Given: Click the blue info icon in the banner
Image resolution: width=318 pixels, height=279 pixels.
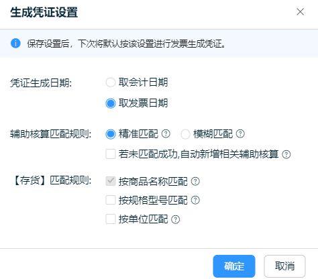Looking at the screenshot, I should 15,43.
